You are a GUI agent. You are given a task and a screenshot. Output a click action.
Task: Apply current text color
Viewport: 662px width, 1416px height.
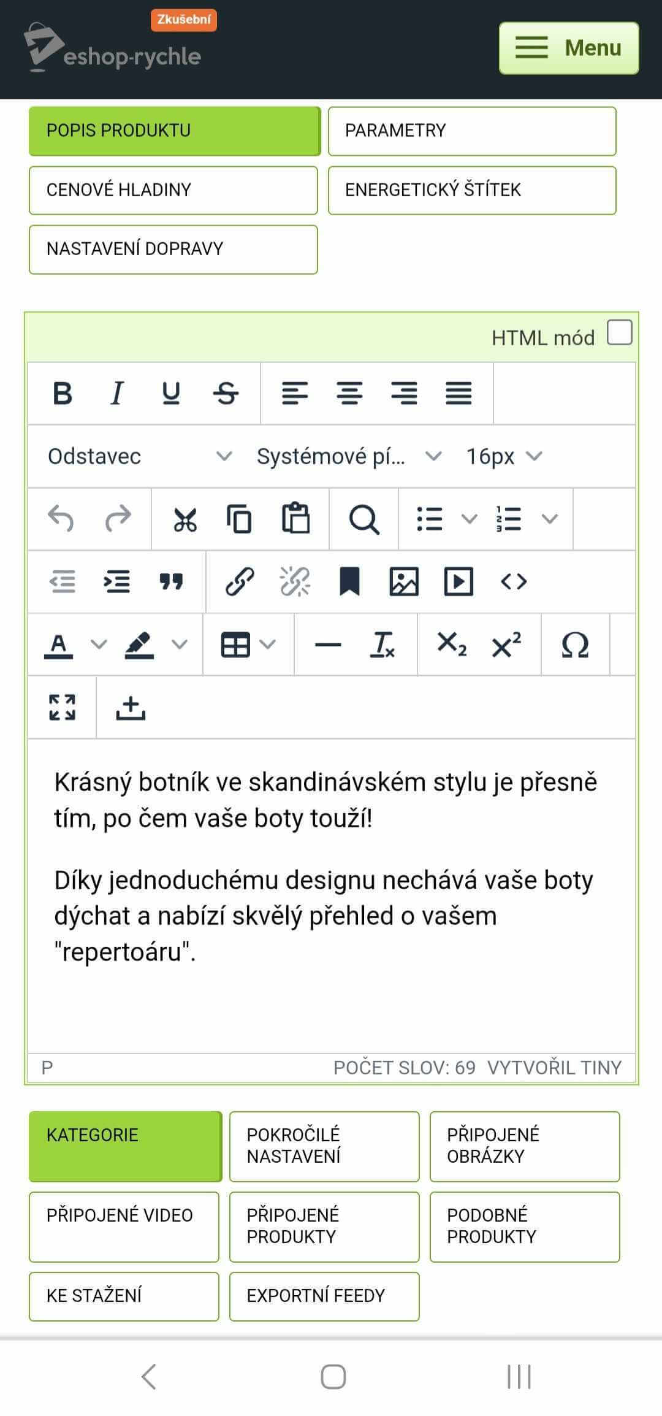pyautogui.click(x=59, y=645)
